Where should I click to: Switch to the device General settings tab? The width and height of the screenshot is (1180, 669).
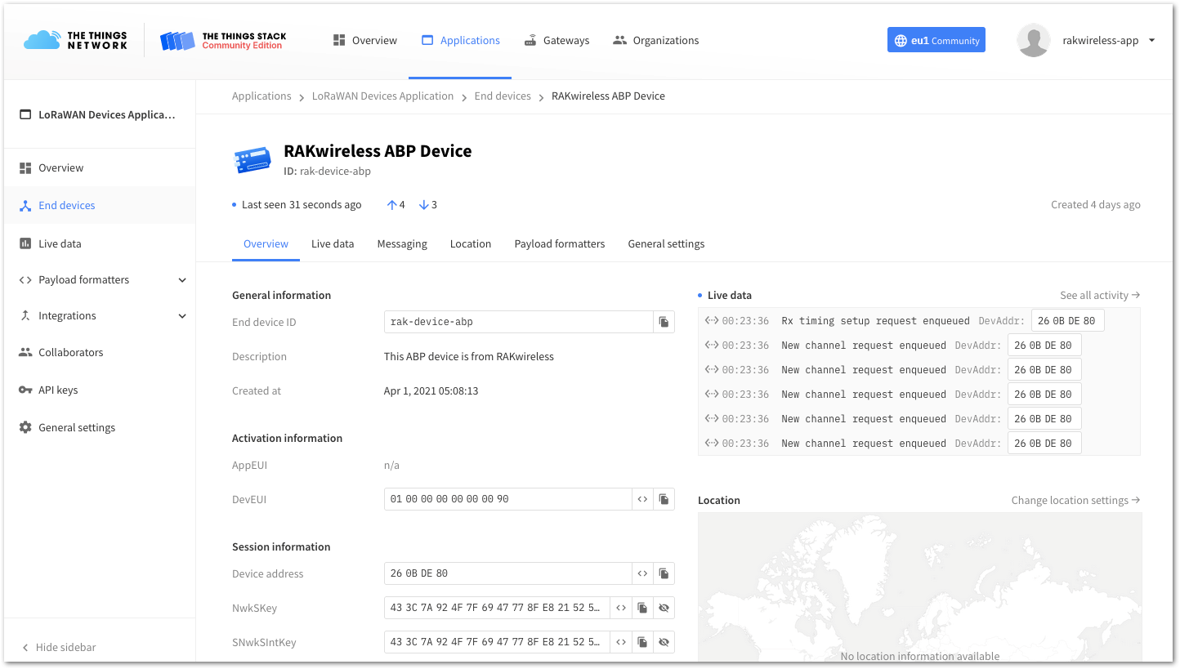(x=666, y=243)
